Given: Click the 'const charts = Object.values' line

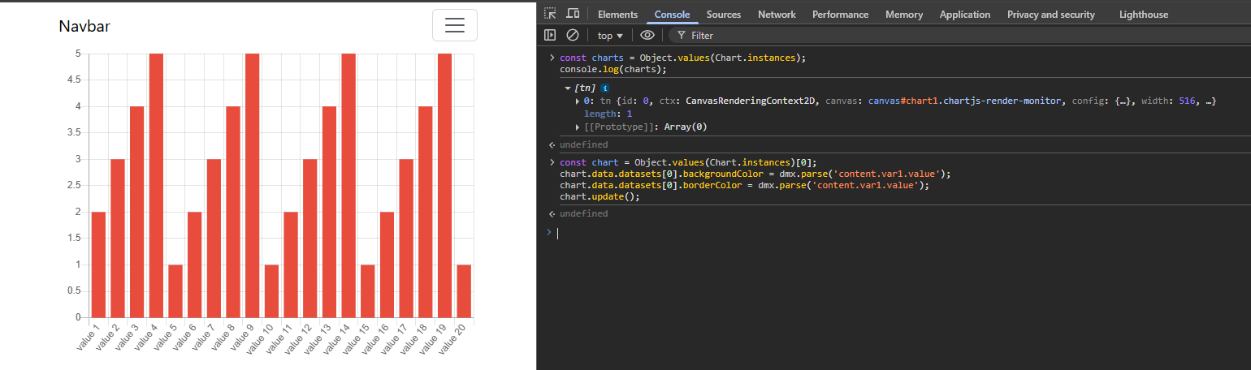Looking at the screenshot, I should 682,58.
